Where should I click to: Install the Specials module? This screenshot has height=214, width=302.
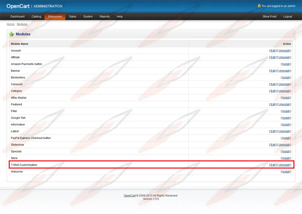click(x=286, y=152)
